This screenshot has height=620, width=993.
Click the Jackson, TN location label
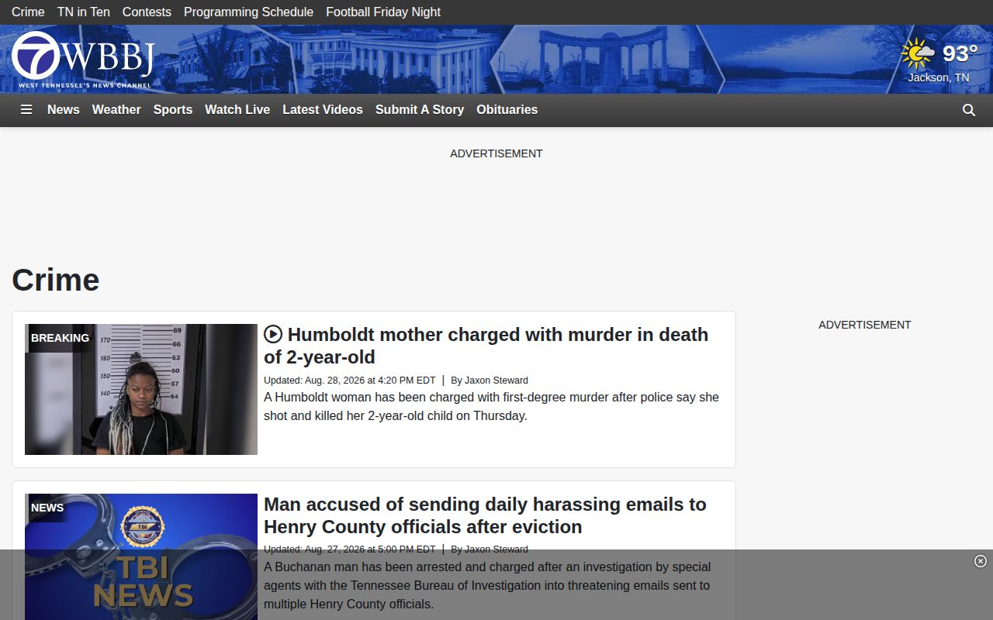(939, 77)
